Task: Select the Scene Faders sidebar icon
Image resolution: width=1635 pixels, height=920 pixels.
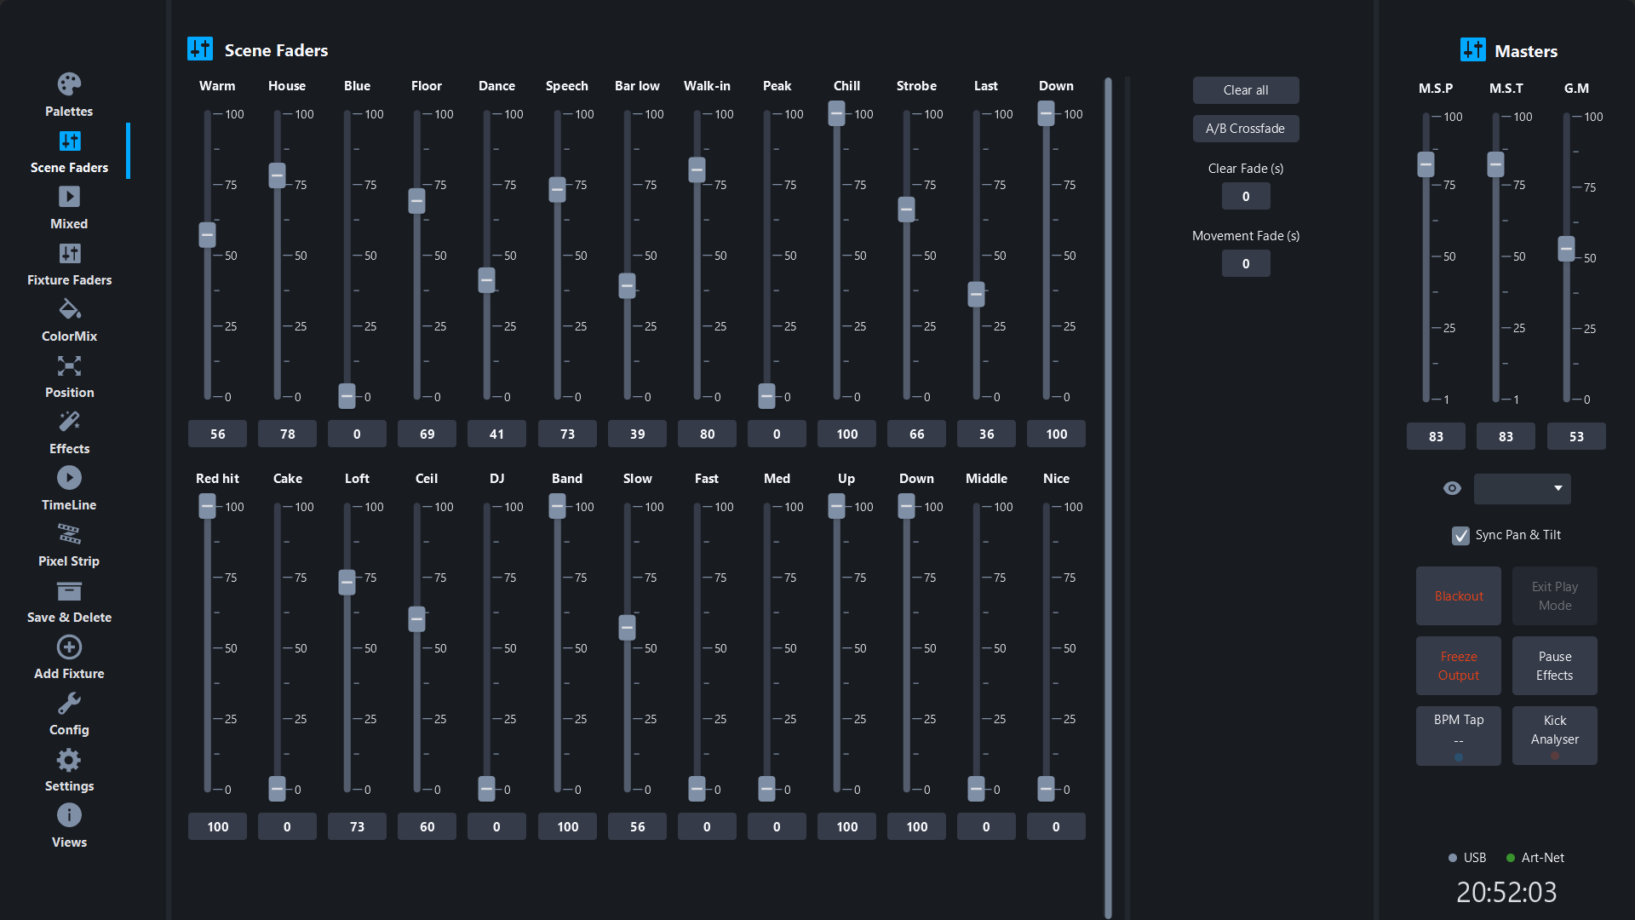Action: [x=69, y=141]
